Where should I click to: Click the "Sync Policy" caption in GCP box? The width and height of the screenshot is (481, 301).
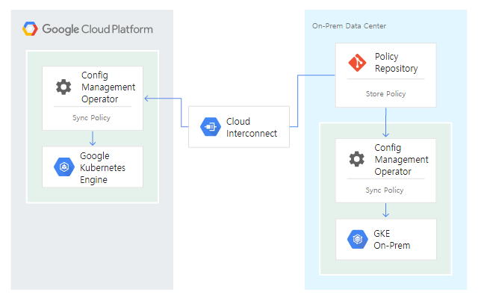tap(91, 118)
